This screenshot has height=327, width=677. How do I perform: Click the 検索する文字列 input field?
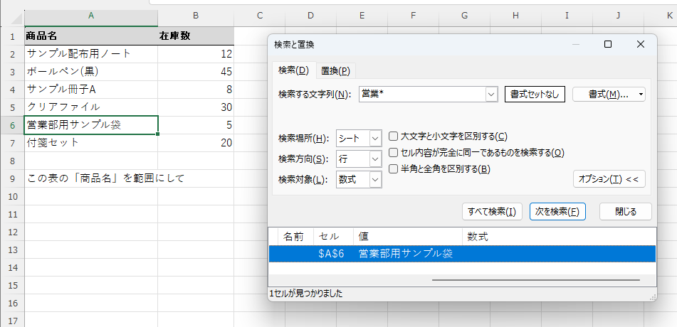tap(422, 94)
